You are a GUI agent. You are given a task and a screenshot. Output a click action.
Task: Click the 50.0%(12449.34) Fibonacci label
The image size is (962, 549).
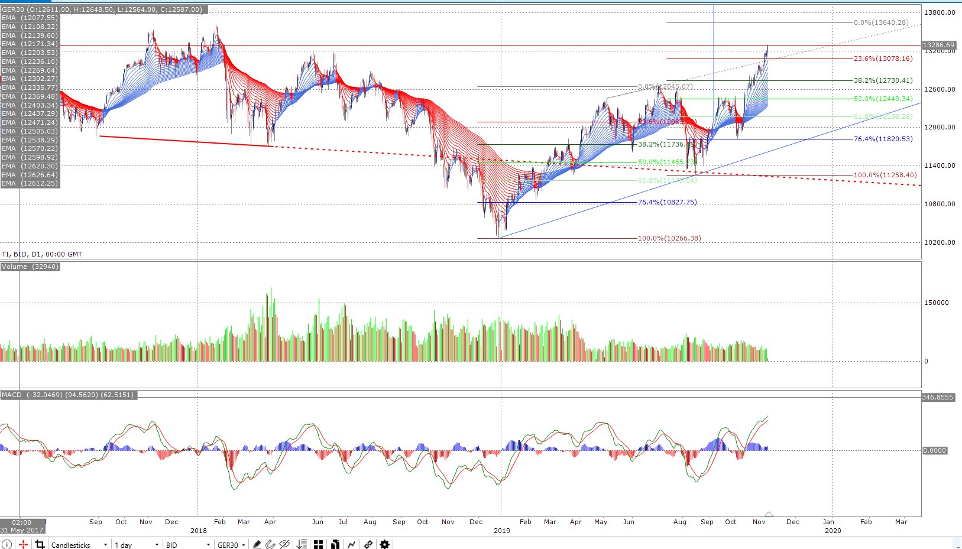(x=883, y=99)
